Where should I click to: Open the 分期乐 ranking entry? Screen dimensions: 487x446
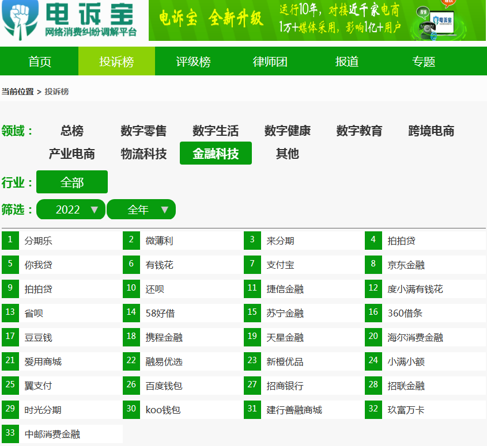[62, 241]
